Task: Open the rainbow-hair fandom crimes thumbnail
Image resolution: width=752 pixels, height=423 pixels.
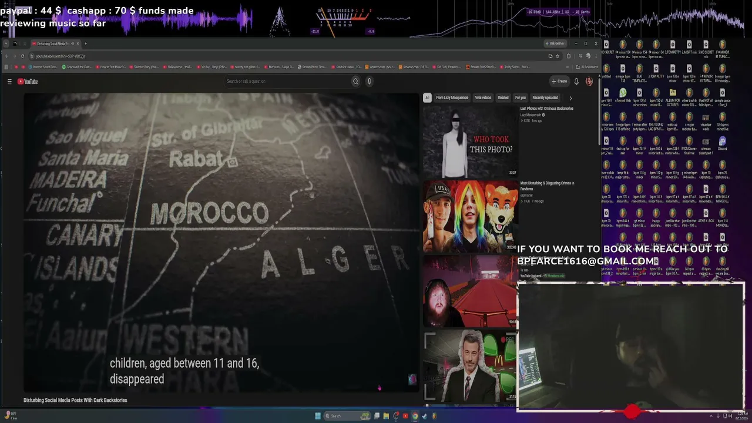Action: (470, 216)
